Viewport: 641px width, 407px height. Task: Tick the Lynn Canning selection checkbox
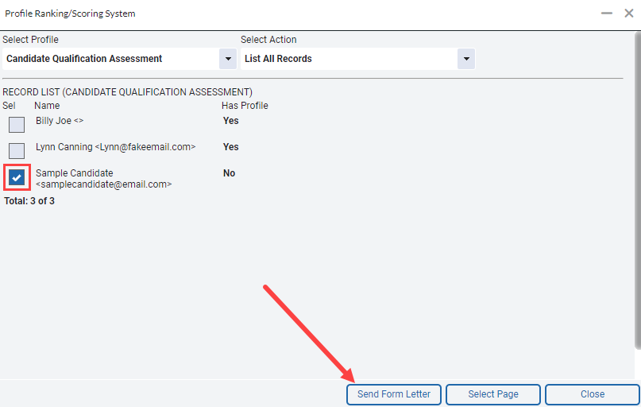pos(17,151)
